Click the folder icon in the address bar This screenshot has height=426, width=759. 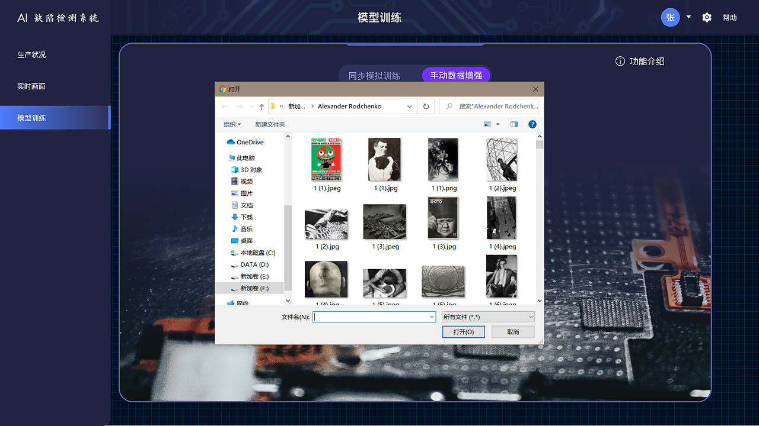click(273, 106)
